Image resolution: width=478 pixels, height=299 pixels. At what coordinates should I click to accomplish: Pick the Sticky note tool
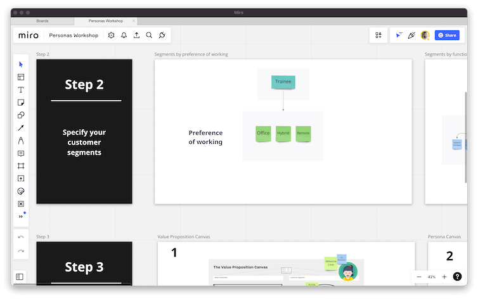21,103
